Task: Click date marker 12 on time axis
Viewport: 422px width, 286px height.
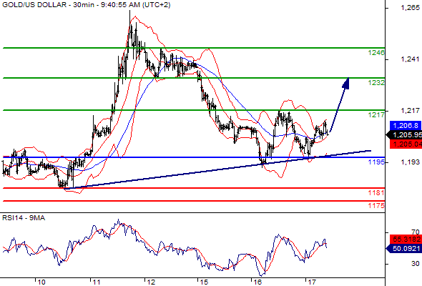Action: point(151,282)
